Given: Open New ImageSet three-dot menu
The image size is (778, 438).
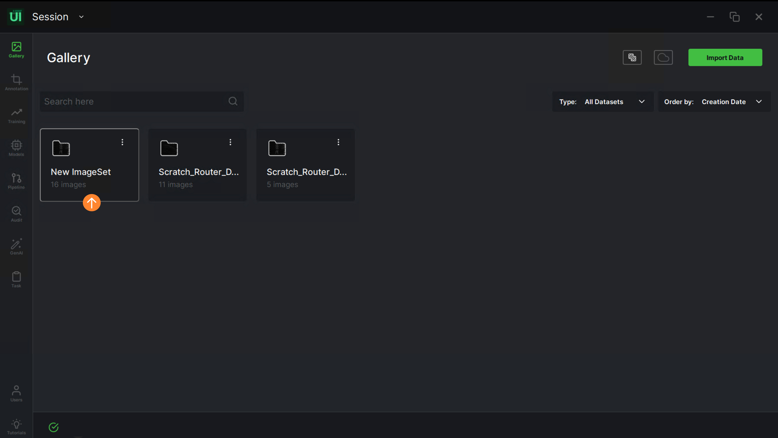Looking at the screenshot, I should tap(122, 142).
